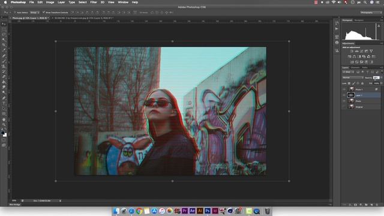Open the Histogram panel menu

(x=382, y=20)
